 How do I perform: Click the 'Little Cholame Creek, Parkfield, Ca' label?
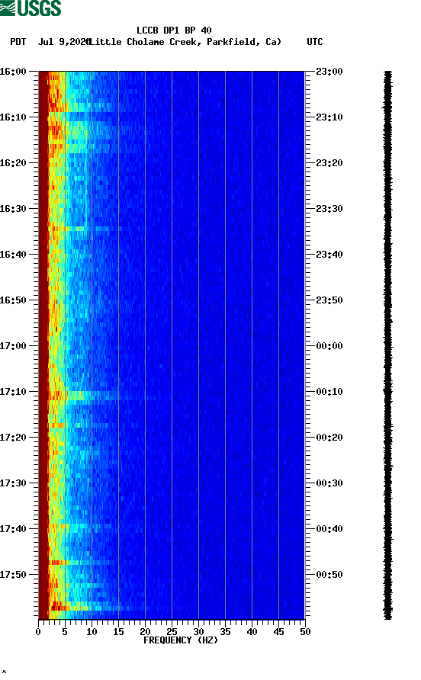(185, 42)
